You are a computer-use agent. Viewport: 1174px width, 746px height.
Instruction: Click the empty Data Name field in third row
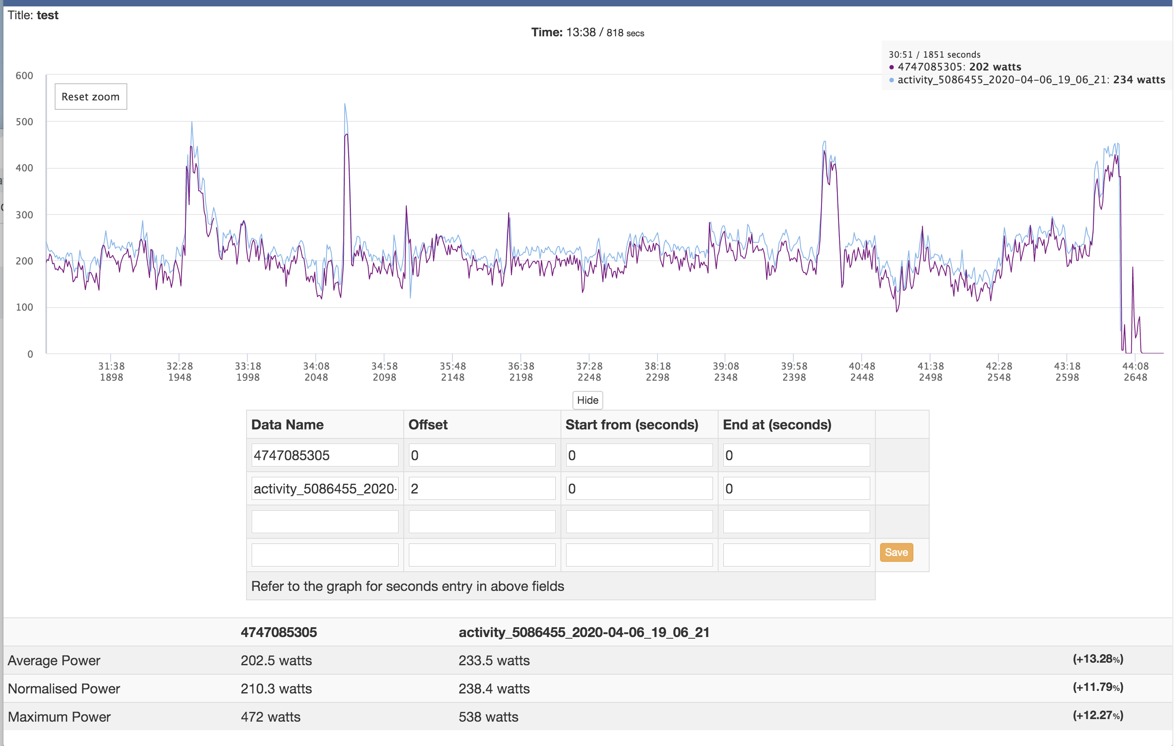325,522
